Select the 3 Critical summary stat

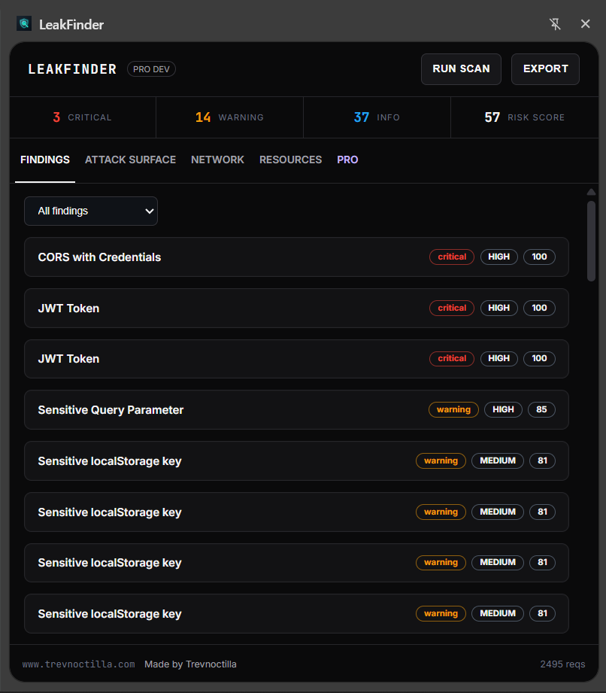point(83,117)
